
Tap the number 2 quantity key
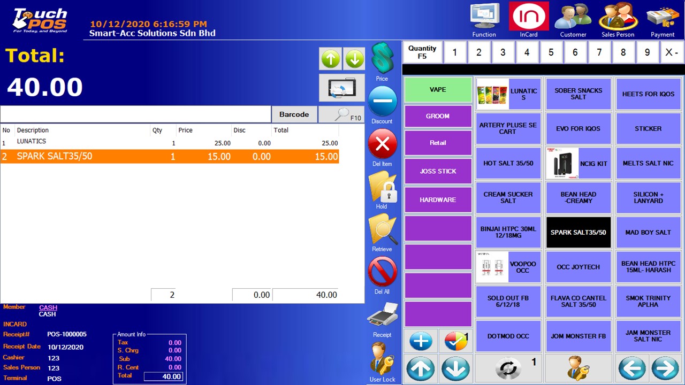[479, 52]
